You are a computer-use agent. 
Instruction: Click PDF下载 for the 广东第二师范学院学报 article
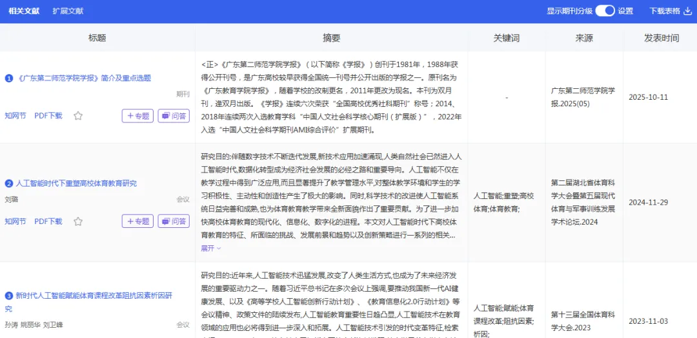[x=48, y=116]
